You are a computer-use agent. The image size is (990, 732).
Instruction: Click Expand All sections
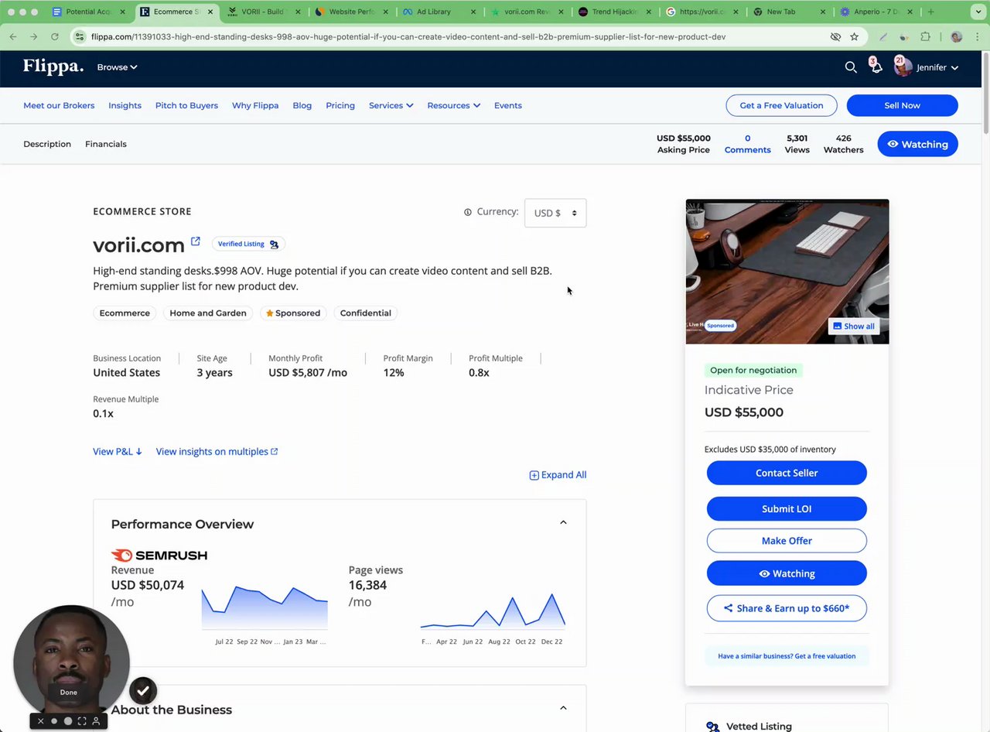point(558,475)
